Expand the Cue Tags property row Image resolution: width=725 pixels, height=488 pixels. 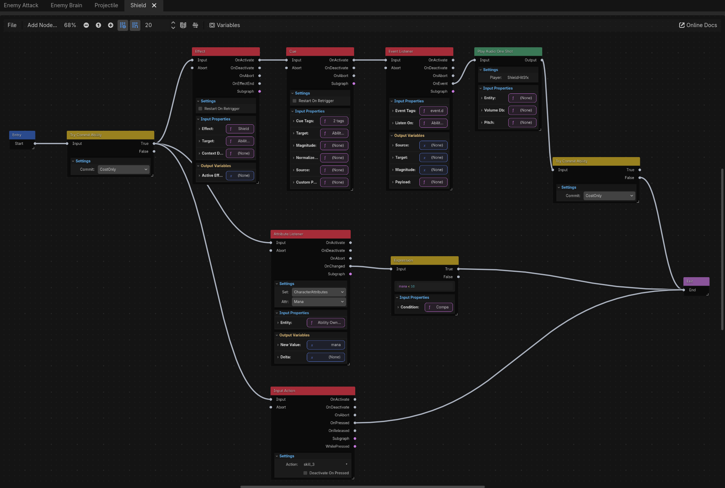tap(293, 121)
